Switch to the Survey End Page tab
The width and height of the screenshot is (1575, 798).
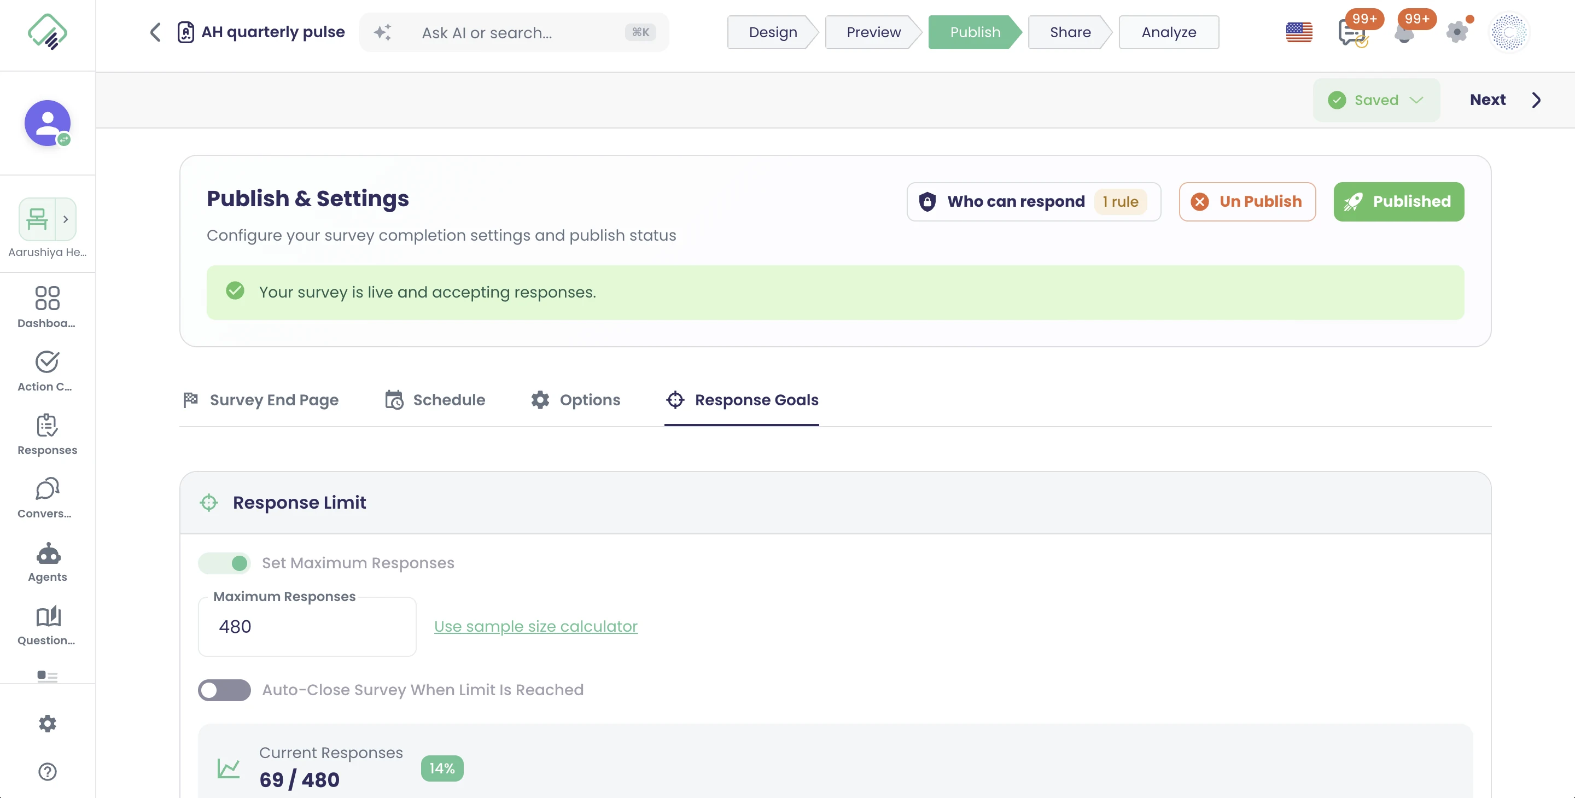[260, 400]
